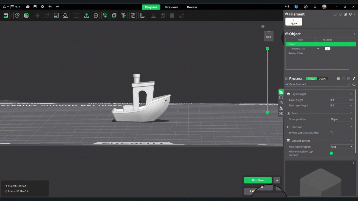Redo the last undone action

point(57,7)
